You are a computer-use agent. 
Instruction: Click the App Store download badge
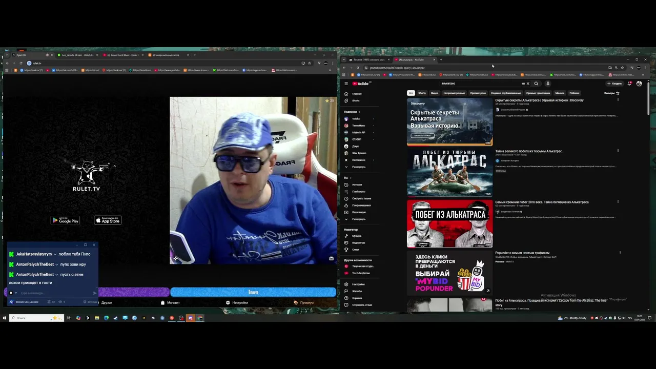[108, 220]
